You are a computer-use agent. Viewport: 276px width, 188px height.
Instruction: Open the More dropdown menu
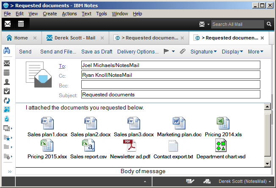[256, 52]
